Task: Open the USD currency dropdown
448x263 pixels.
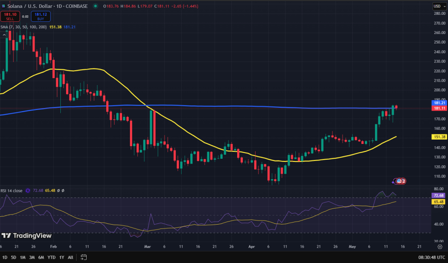Action: click(439, 6)
